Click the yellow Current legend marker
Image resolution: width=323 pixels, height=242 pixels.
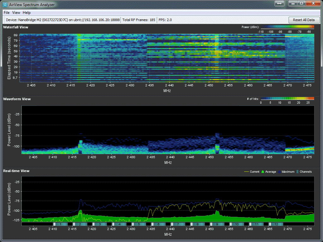(246, 172)
